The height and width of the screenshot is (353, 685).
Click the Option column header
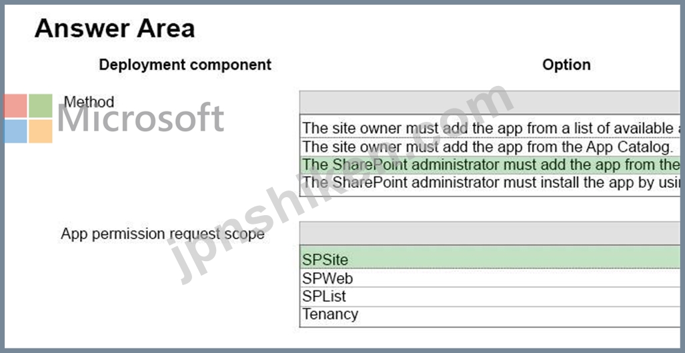pyautogui.click(x=566, y=65)
